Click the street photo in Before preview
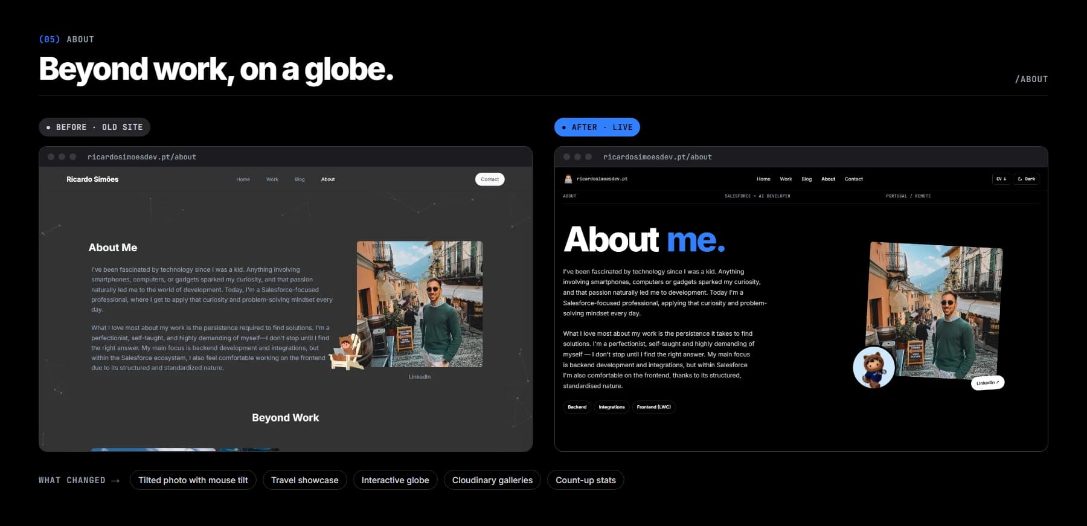1087x526 pixels. tap(420, 304)
